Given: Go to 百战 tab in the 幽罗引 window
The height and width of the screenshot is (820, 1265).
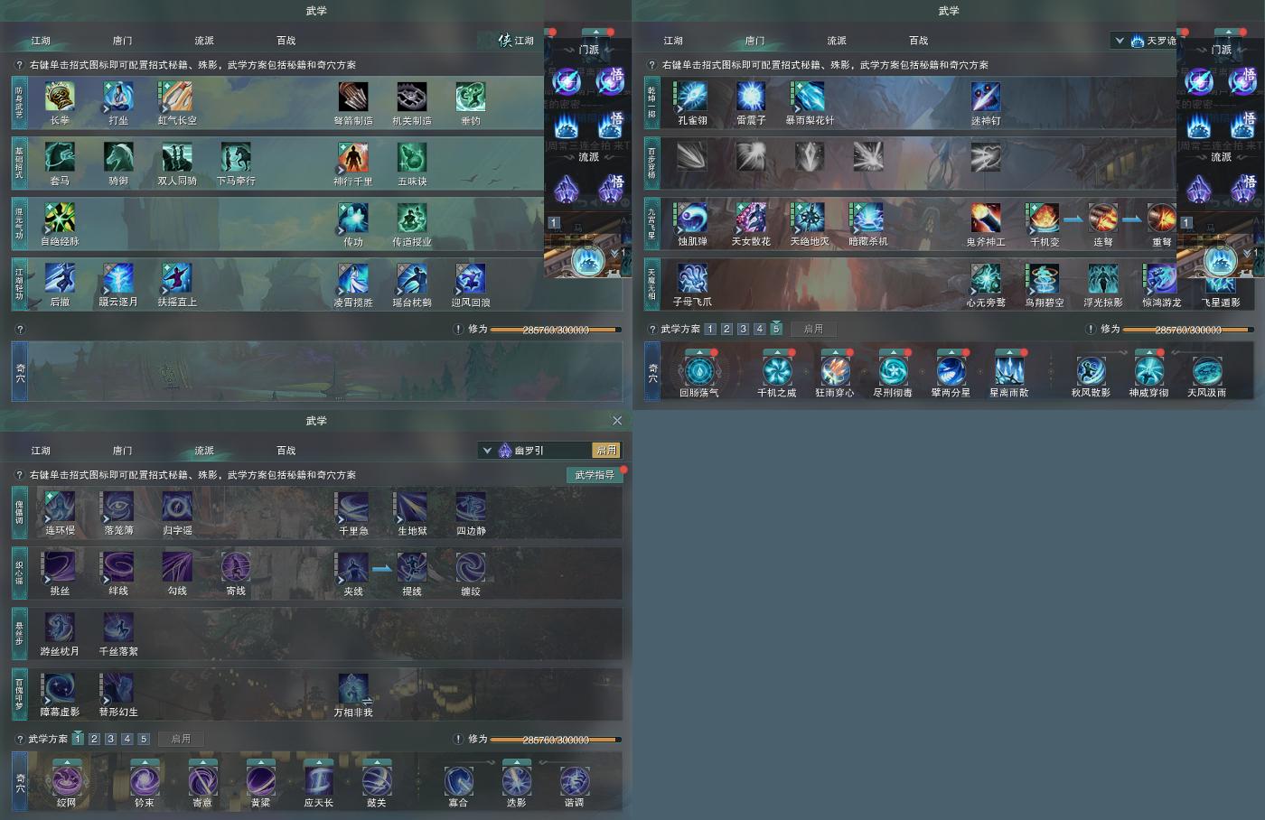Looking at the screenshot, I should click(x=286, y=451).
